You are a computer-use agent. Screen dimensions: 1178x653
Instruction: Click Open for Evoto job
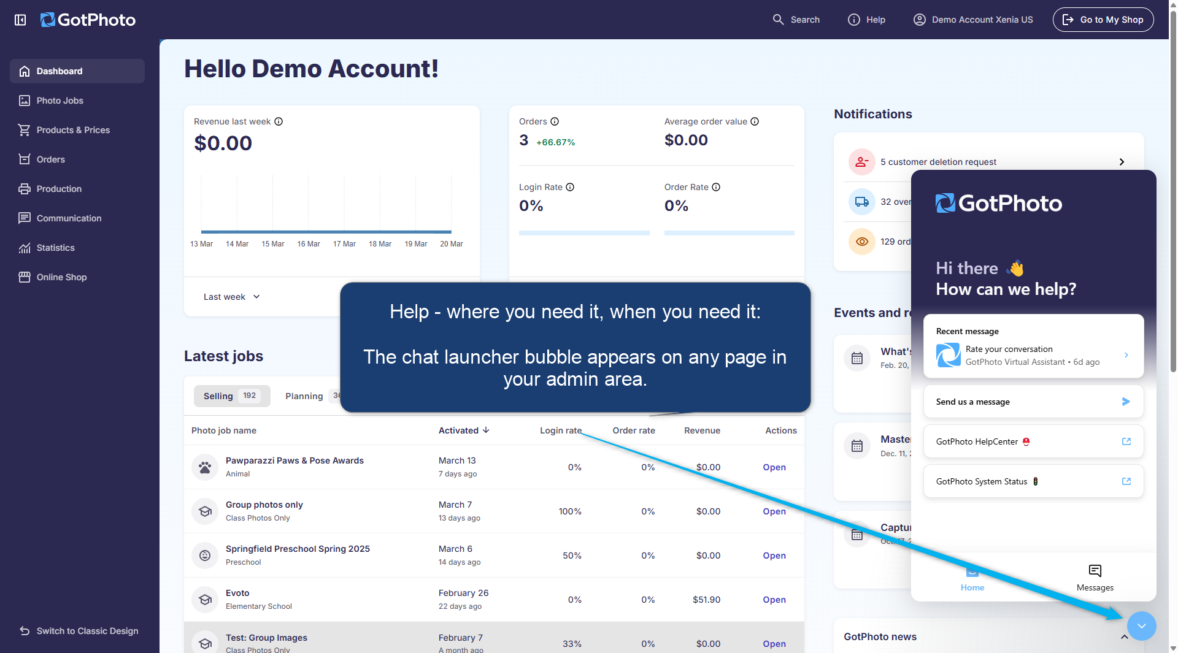[774, 600]
